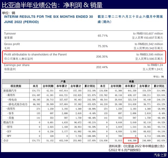
Task: Click the Gross profit label
Action: click(x=12, y=44)
